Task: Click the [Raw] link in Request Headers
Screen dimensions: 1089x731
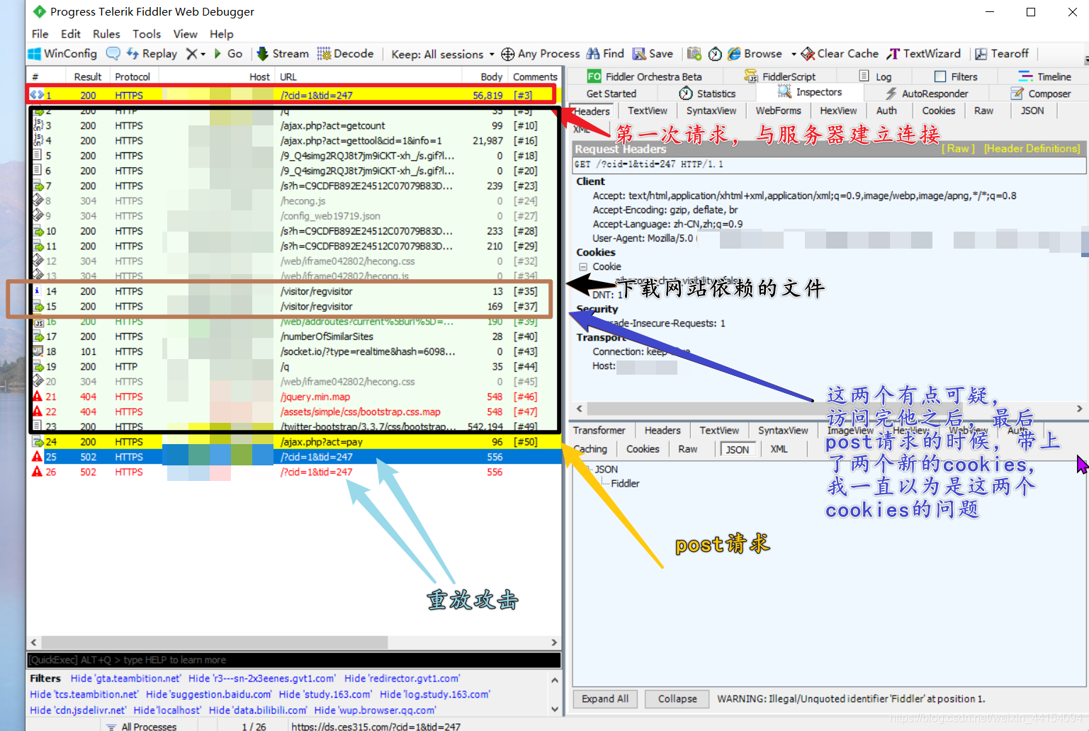Action: coord(958,149)
